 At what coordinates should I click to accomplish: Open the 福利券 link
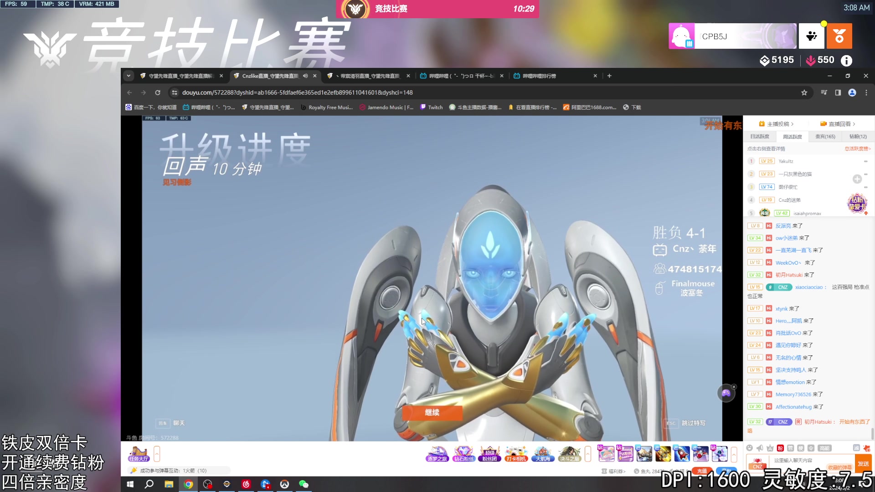tap(614, 471)
